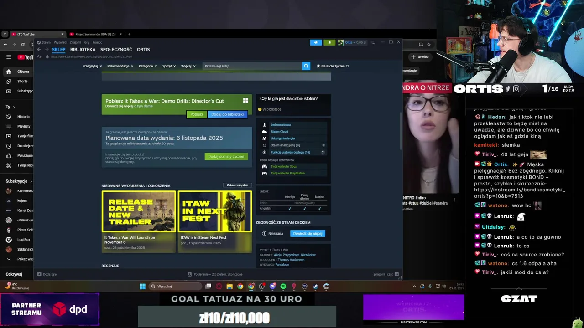
Task: Open the ORTIS profile tab in Steam
Action: pyautogui.click(x=143, y=50)
